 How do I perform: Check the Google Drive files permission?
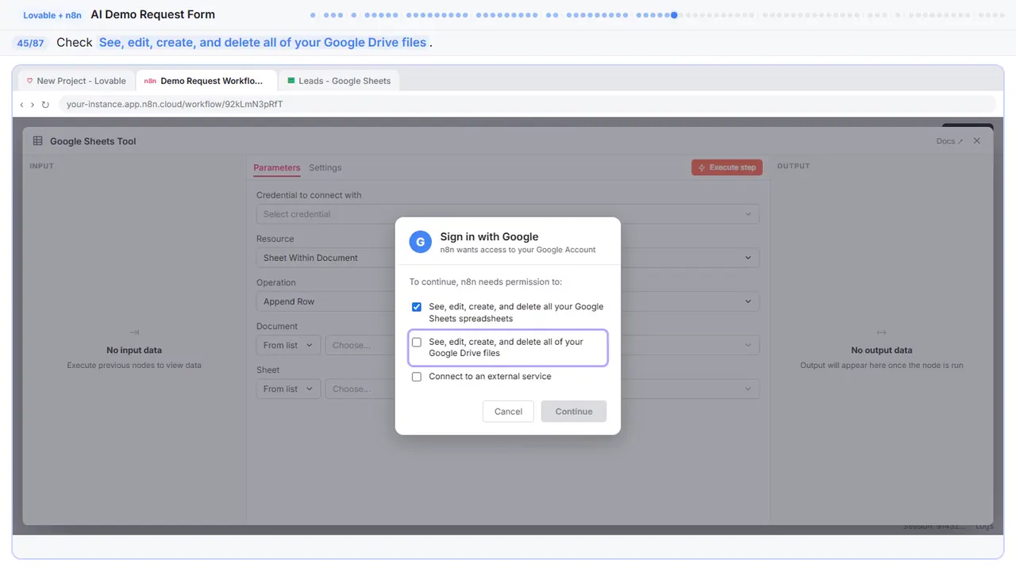point(417,342)
